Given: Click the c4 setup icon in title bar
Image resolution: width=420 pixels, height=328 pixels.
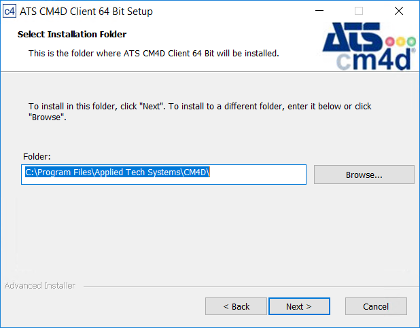Looking at the screenshot, I should pos(10,11).
